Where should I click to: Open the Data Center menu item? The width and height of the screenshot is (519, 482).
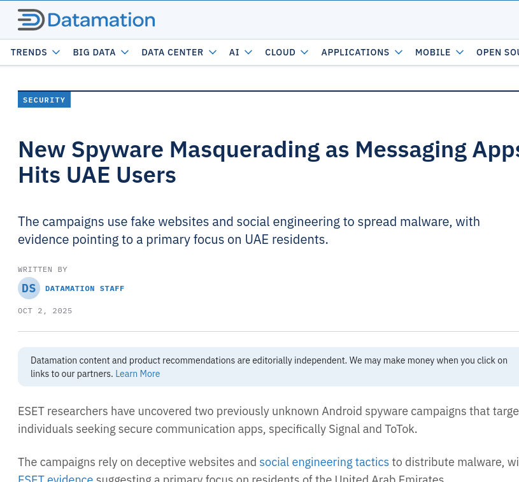click(172, 52)
